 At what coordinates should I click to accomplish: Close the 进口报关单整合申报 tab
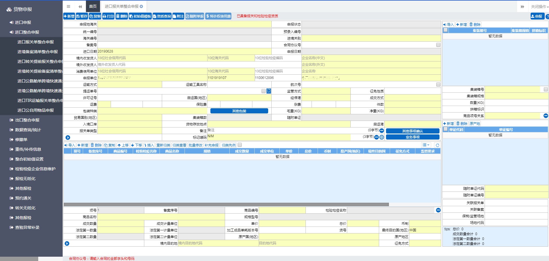click(141, 6)
